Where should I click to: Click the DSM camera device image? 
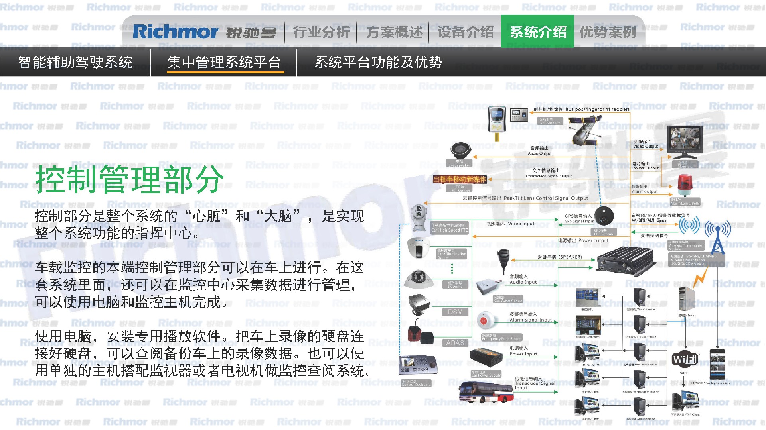click(x=419, y=304)
